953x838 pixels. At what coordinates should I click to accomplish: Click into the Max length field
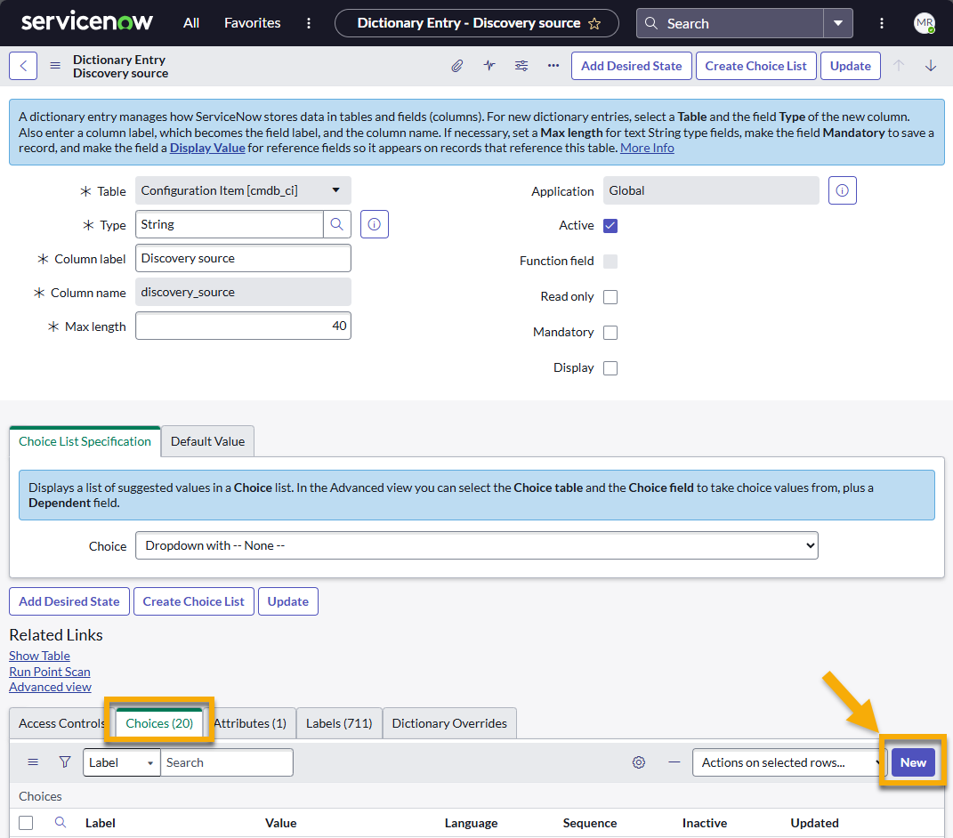(x=243, y=326)
